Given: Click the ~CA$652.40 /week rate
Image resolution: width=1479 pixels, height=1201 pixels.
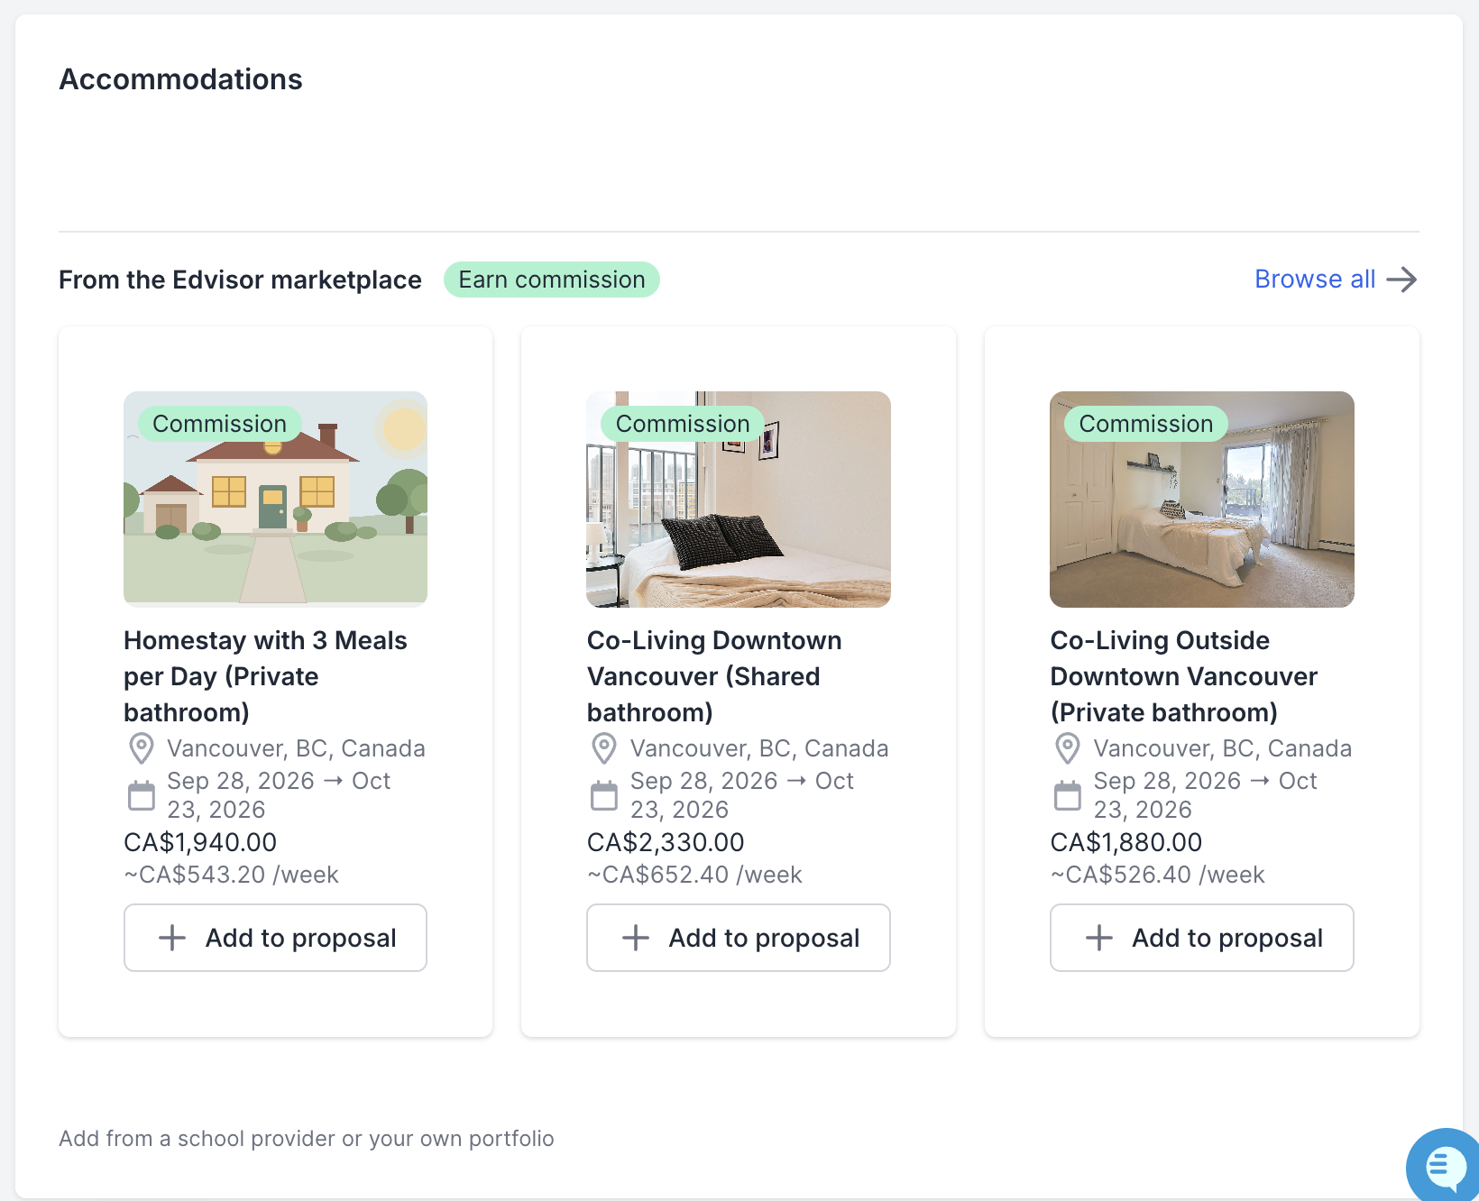Looking at the screenshot, I should 694,875.
